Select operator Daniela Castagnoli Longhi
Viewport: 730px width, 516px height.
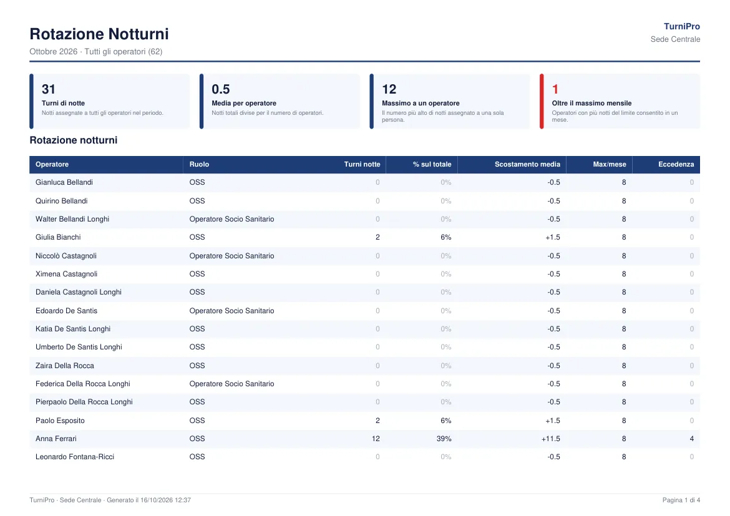78,292
